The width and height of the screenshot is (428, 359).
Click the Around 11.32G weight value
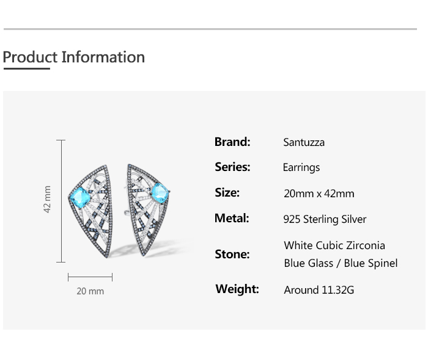point(319,290)
